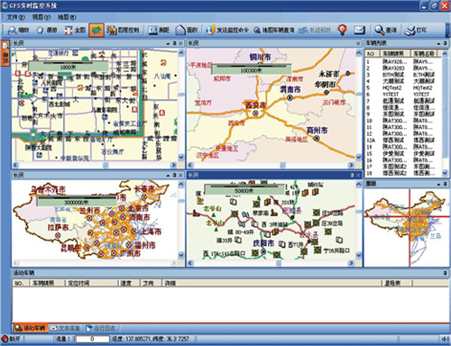Toggle the pin on the 活动车辆 panel header
The width and height of the screenshot is (451, 346).
pyautogui.click(x=446, y=273)
